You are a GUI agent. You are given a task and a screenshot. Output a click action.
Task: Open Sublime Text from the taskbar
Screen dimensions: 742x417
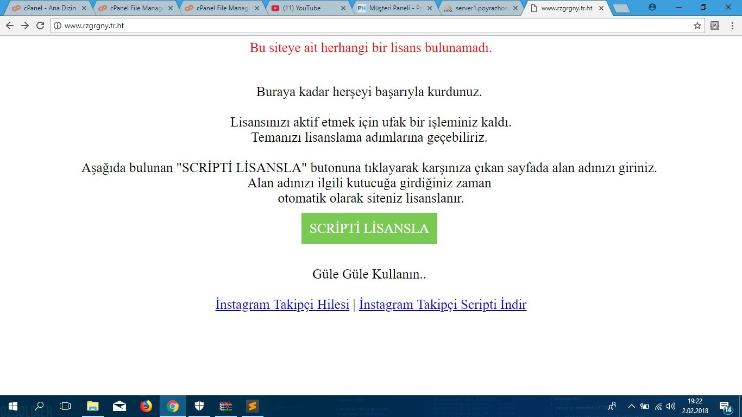252,406
